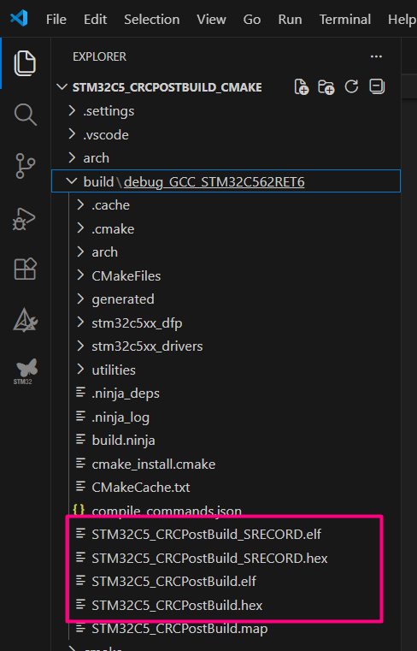Open the CMake tools sidebar icon
The height and width of the screenshot is (651, 417).
(x=25, y=320)
